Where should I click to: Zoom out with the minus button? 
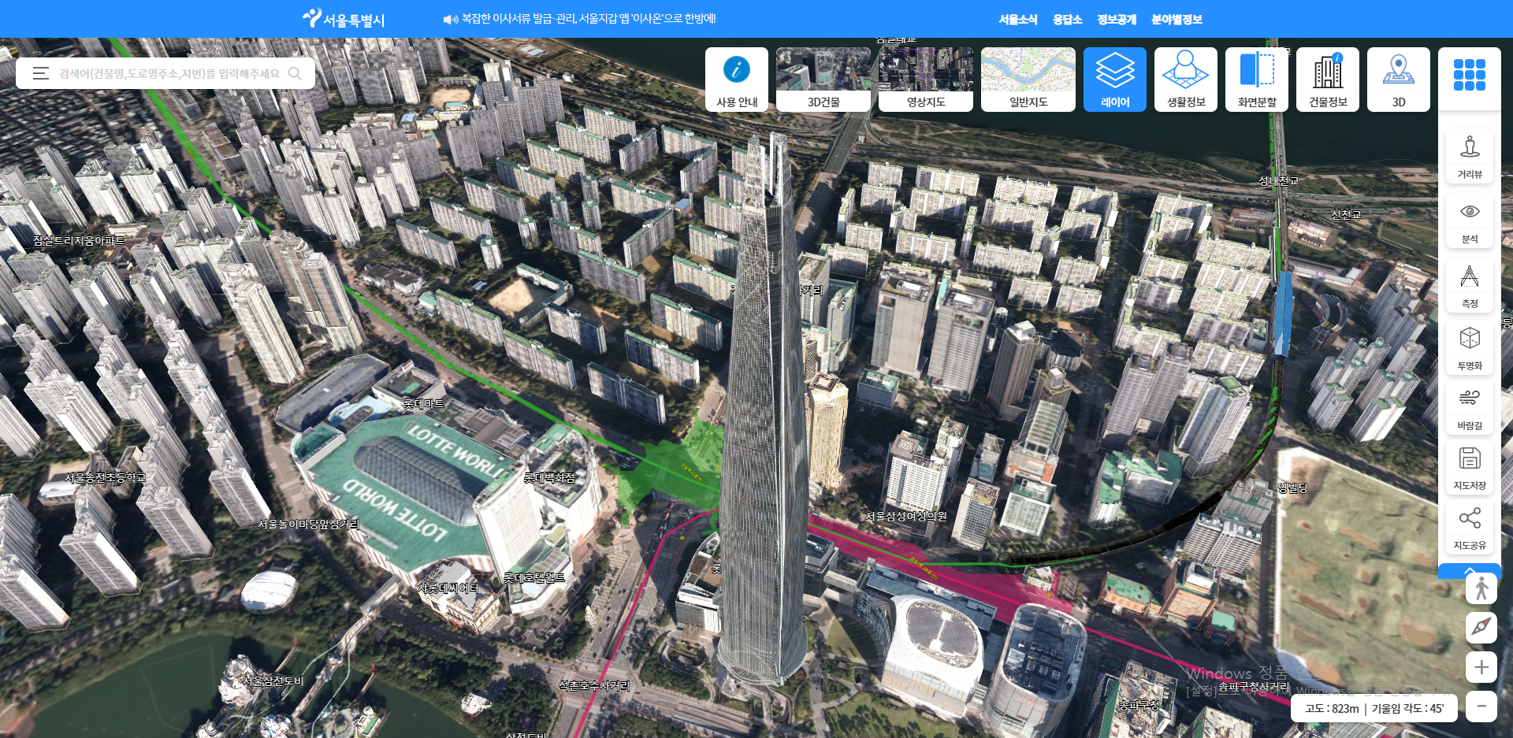pyautogui.click(x=1481, y=706)
